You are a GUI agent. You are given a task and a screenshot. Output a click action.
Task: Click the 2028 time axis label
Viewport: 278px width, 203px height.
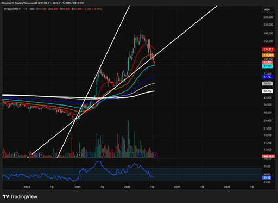pyautogui.click(x=227, y=187)
